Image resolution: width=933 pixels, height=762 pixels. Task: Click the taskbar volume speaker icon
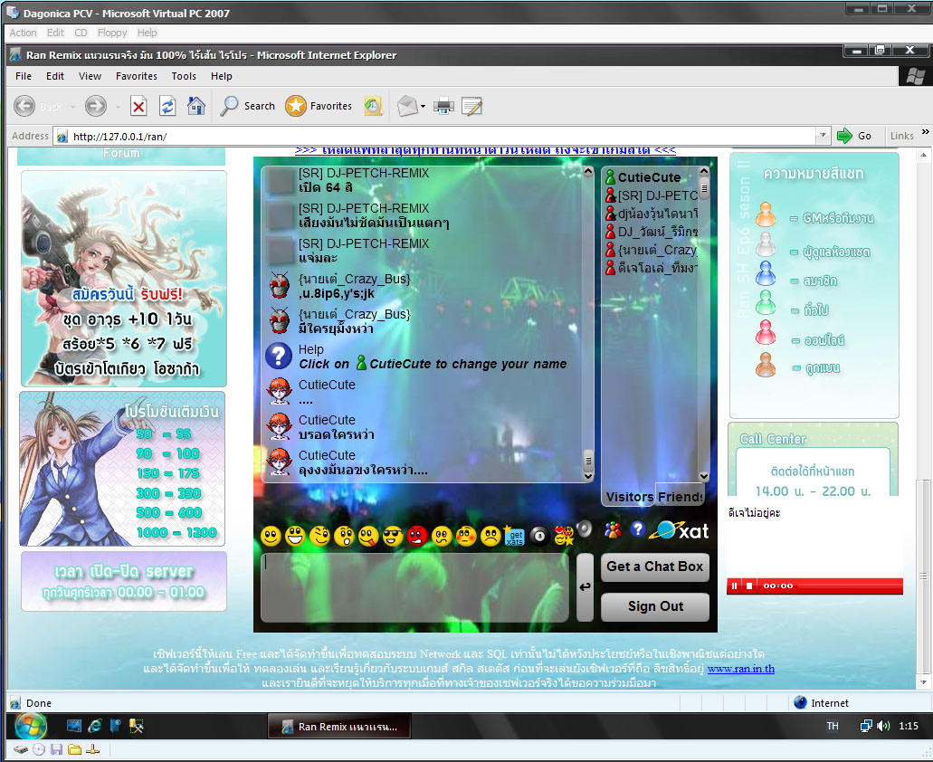(x=883, y=726)
